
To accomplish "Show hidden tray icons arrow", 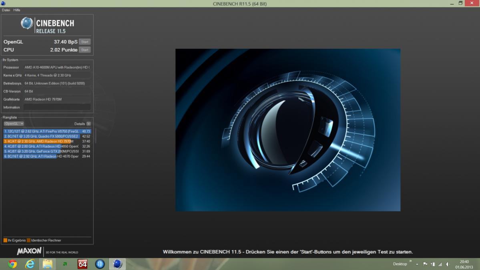I will click(417, 264).
